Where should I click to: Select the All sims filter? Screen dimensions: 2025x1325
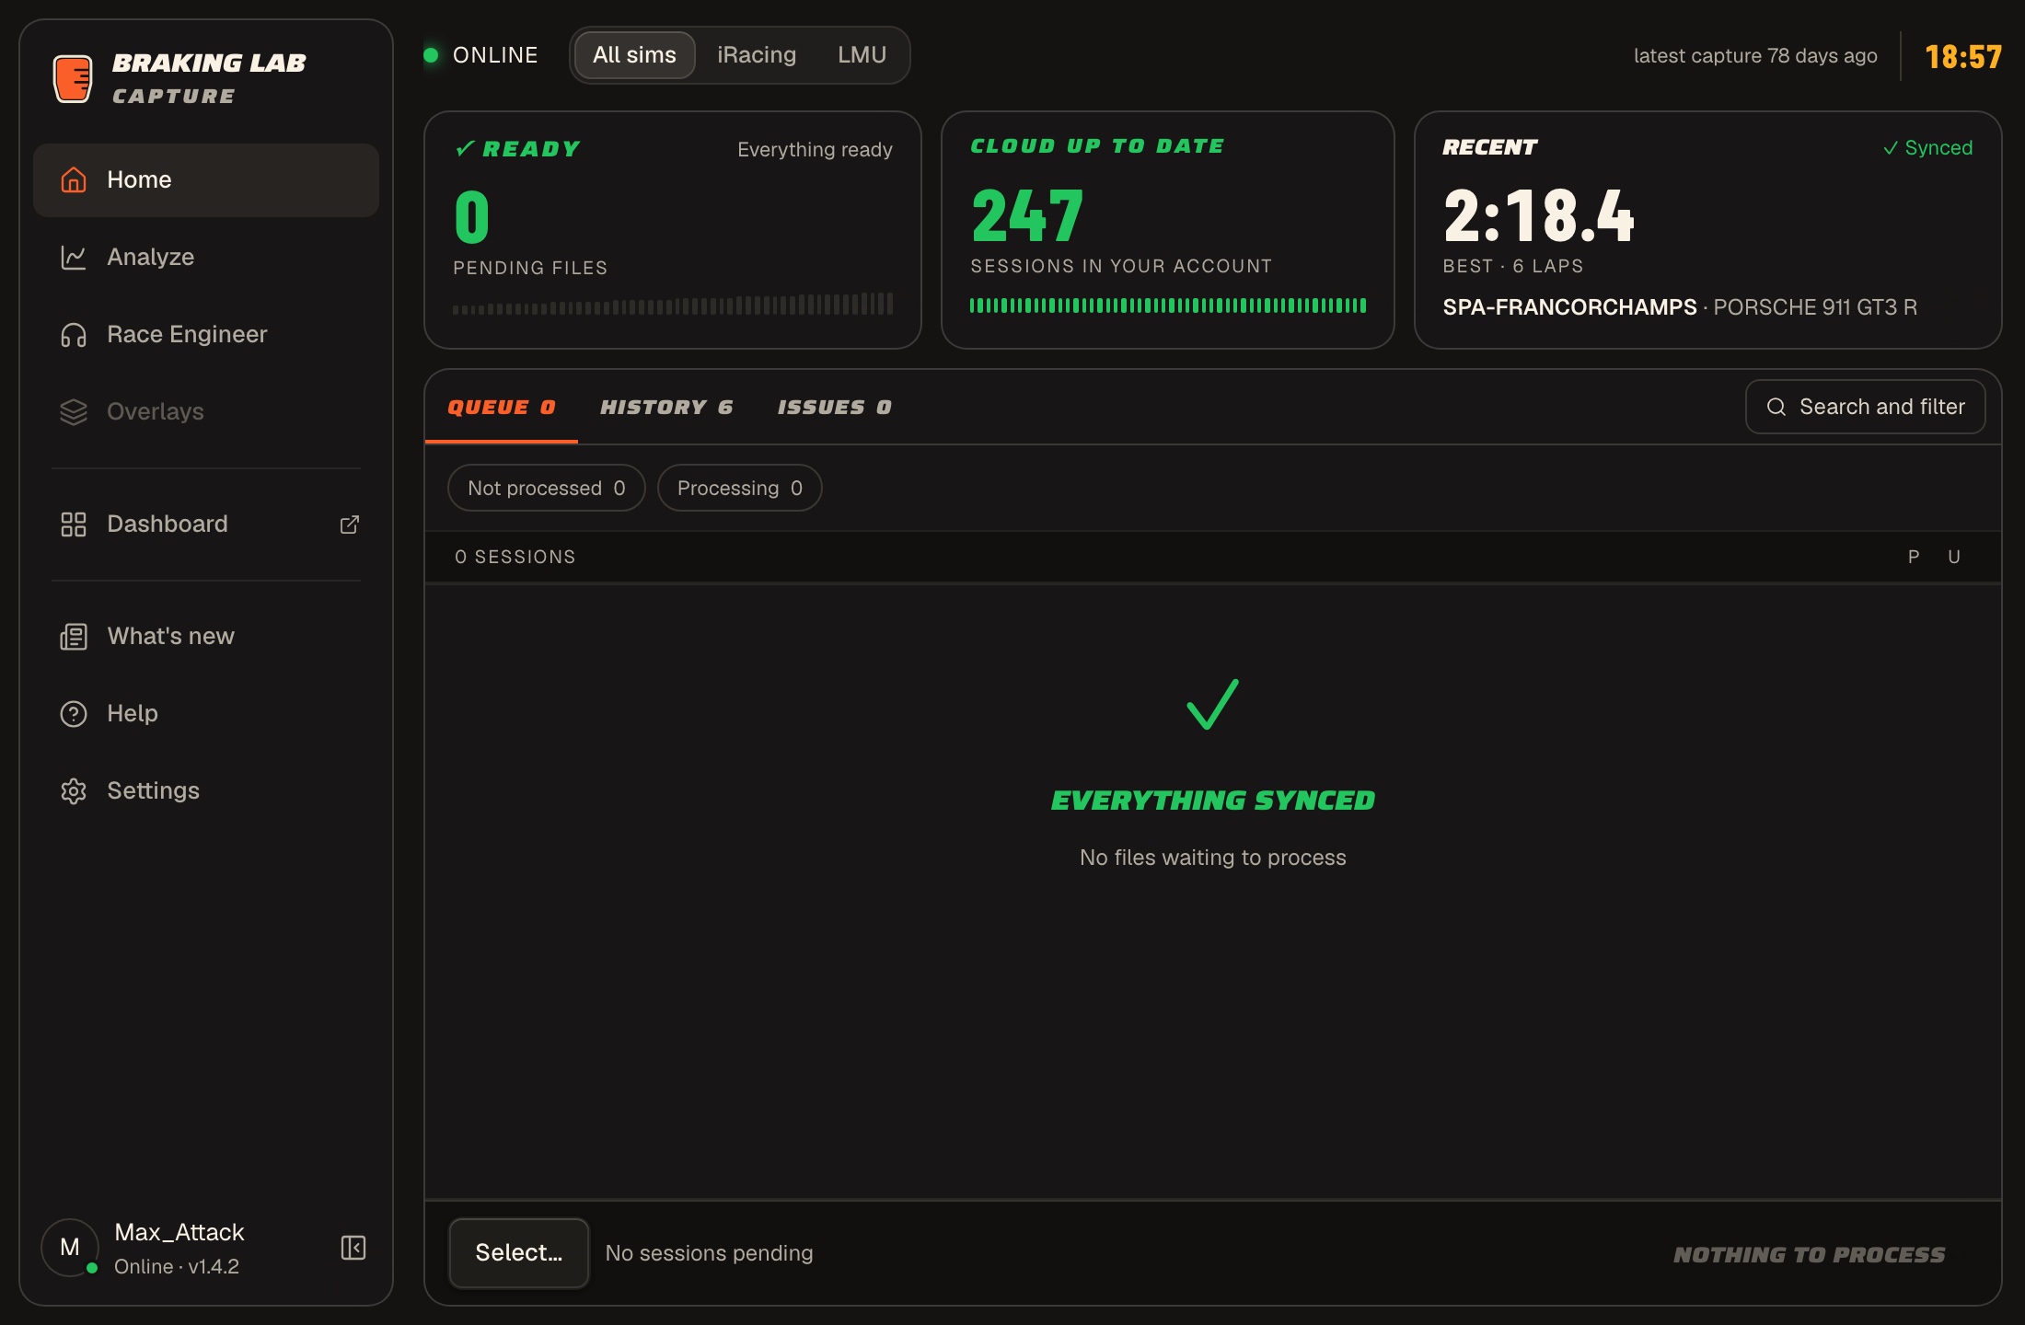634,55
